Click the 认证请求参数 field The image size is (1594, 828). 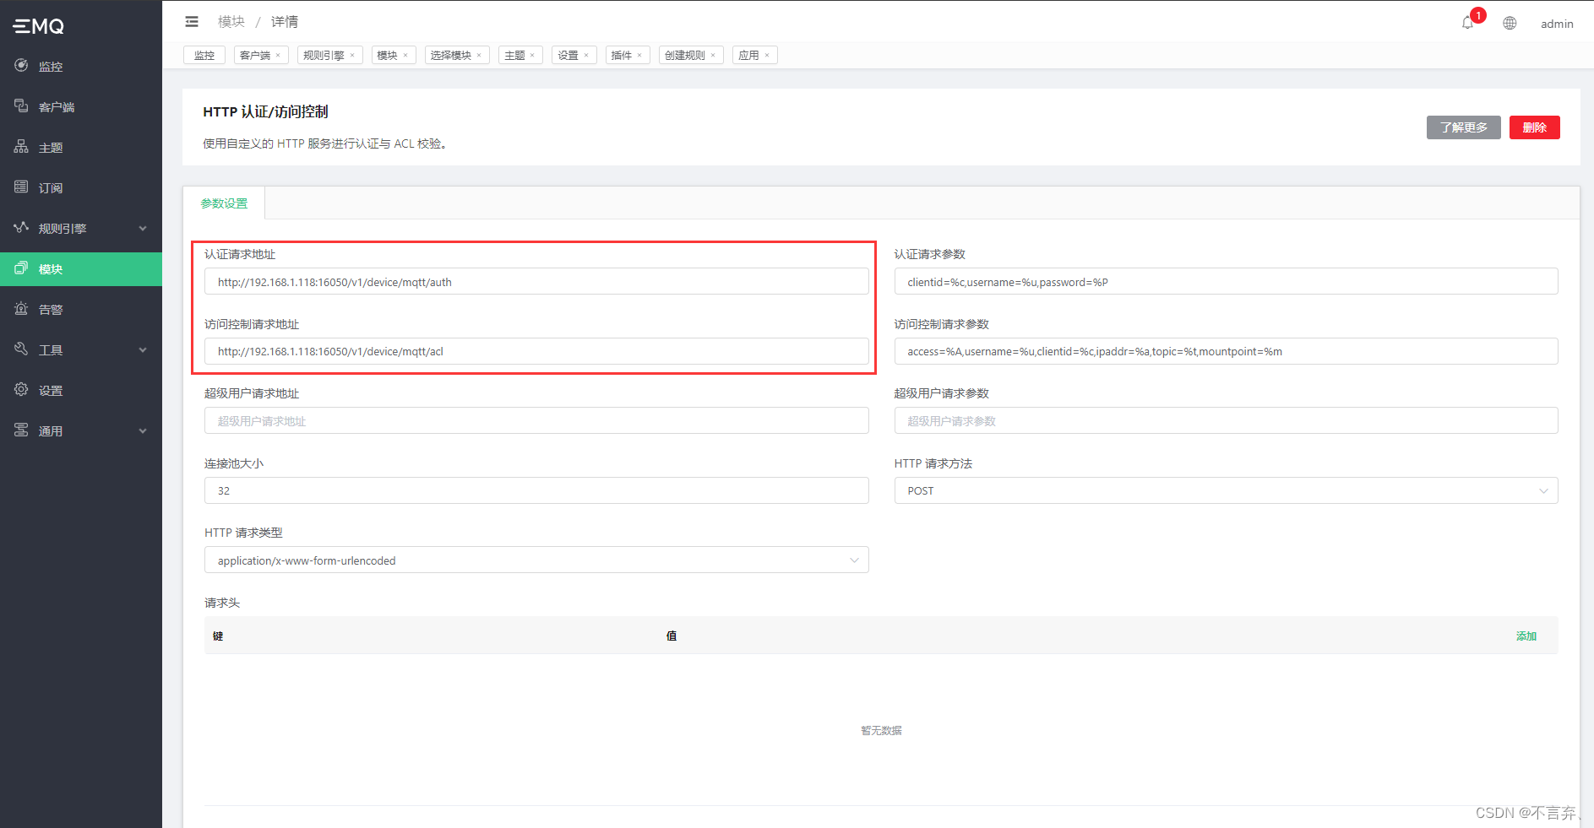pyautogui.click(x=1226, y=282)
